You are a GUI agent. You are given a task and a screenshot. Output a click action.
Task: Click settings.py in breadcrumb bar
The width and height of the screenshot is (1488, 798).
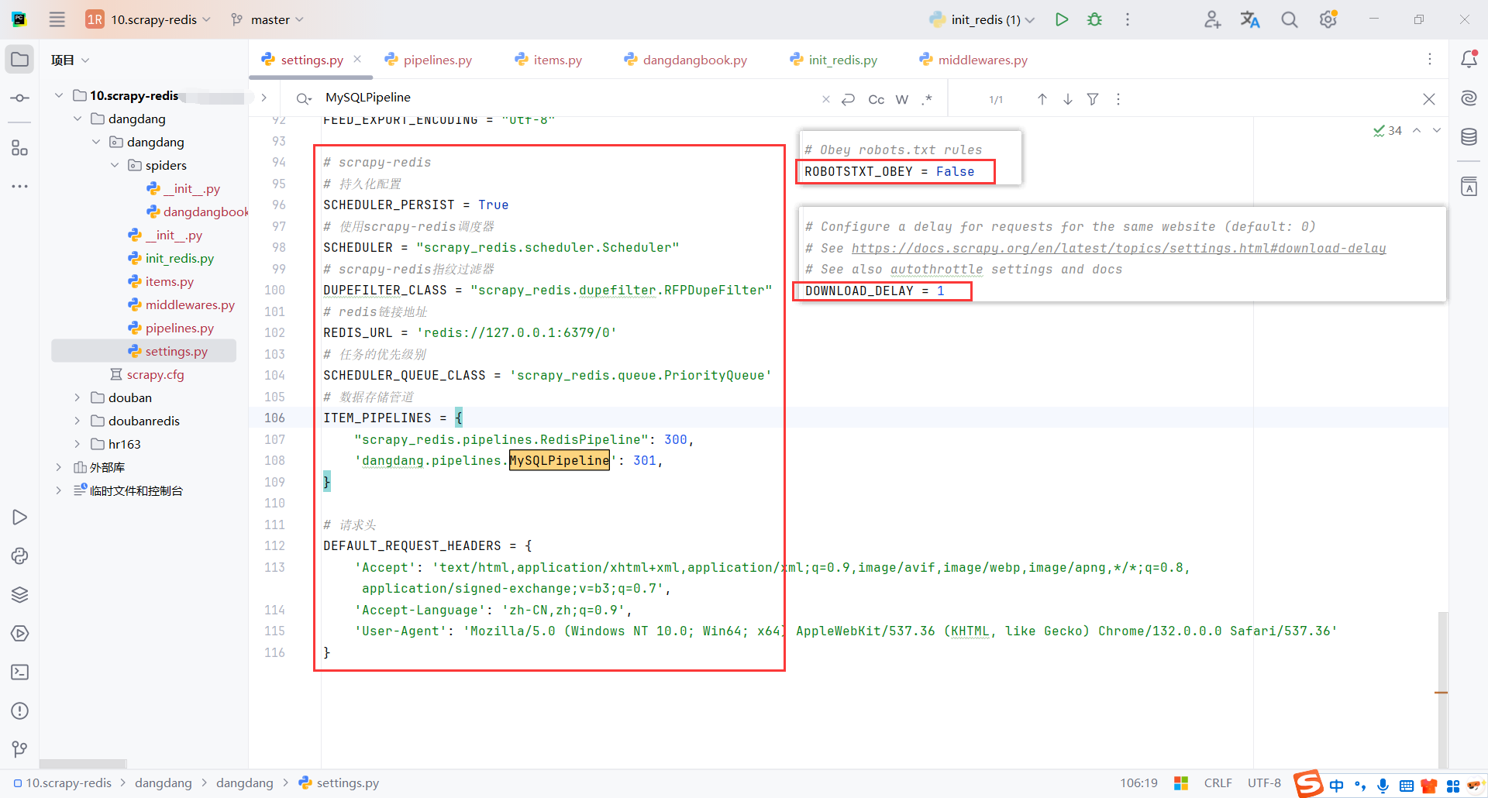(339, 783)
